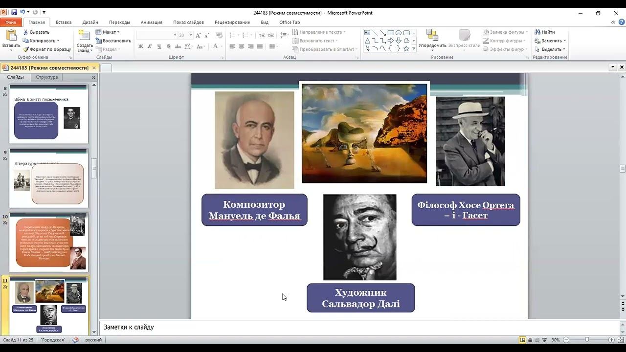
Task: Click the clear formatting icon
Action: point(219,35)
